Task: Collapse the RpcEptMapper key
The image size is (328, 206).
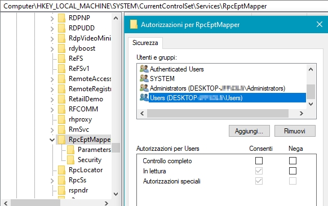Action: [x=52, y=140]
